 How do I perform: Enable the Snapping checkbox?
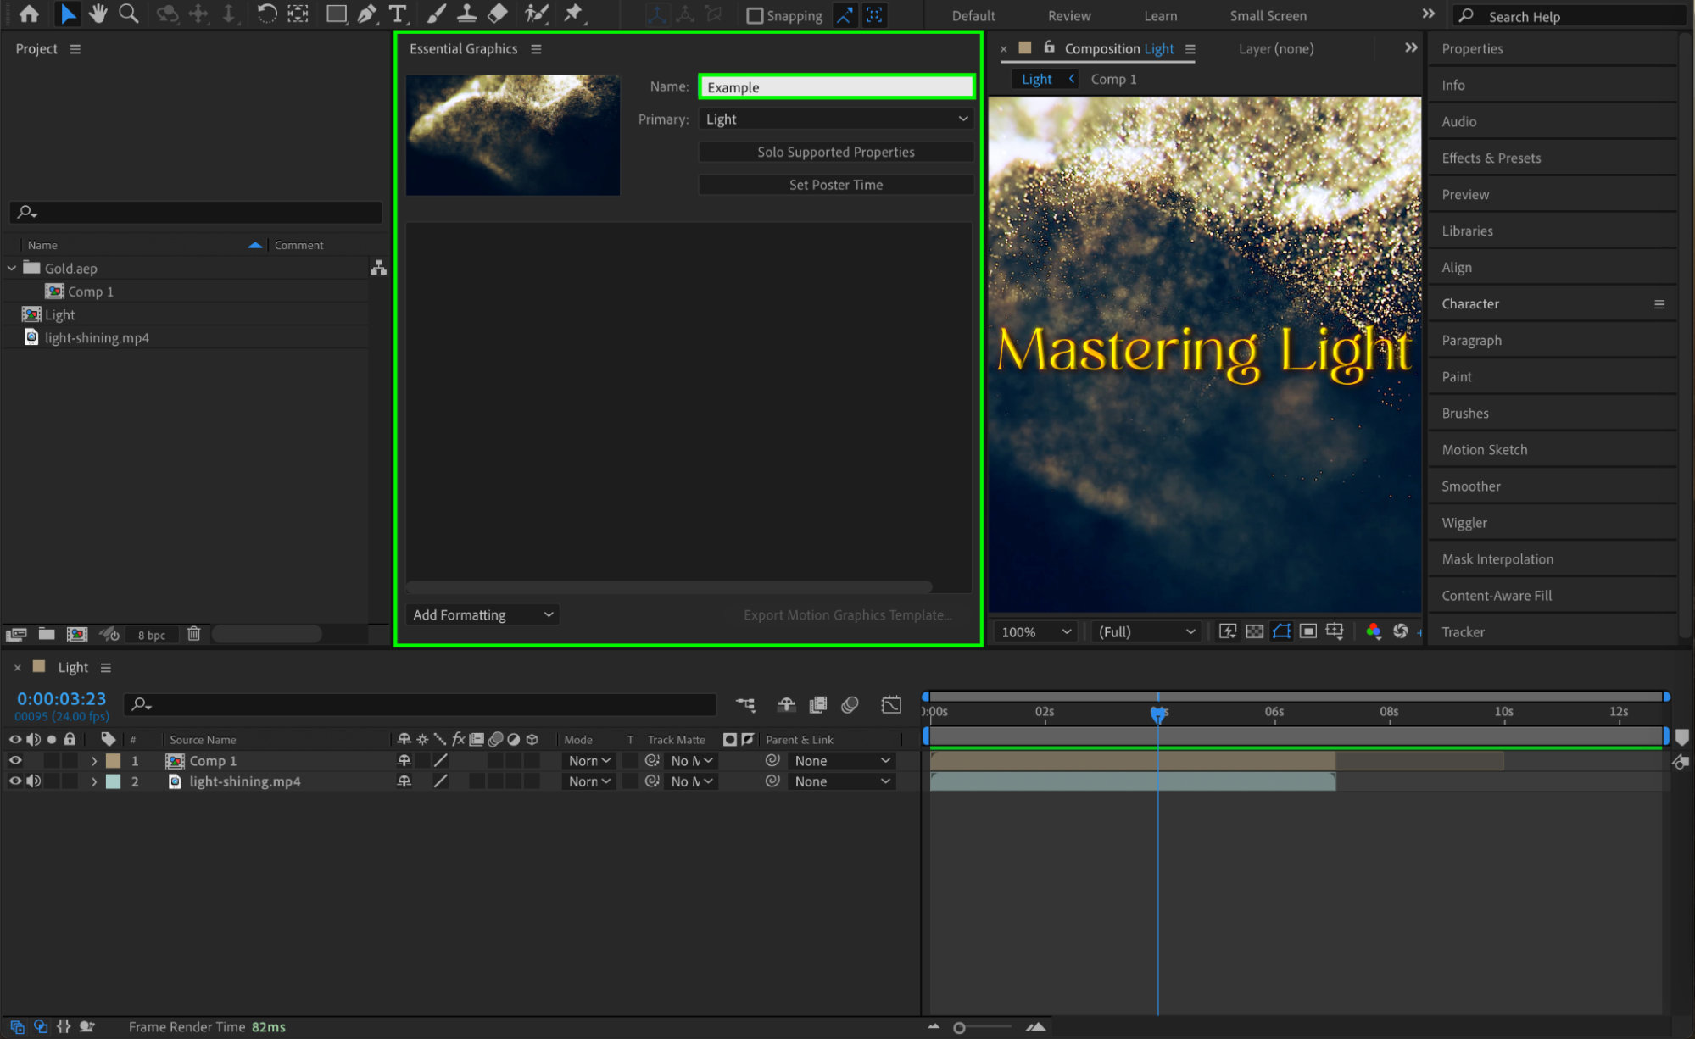tap(754, 15)
